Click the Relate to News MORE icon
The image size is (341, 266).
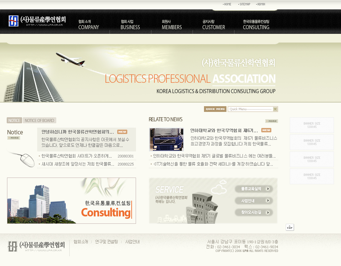(x=271, y=121)
